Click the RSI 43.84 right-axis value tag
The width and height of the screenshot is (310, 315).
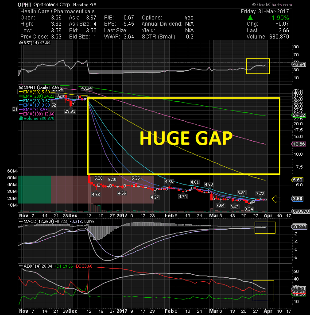pos(299,64)
